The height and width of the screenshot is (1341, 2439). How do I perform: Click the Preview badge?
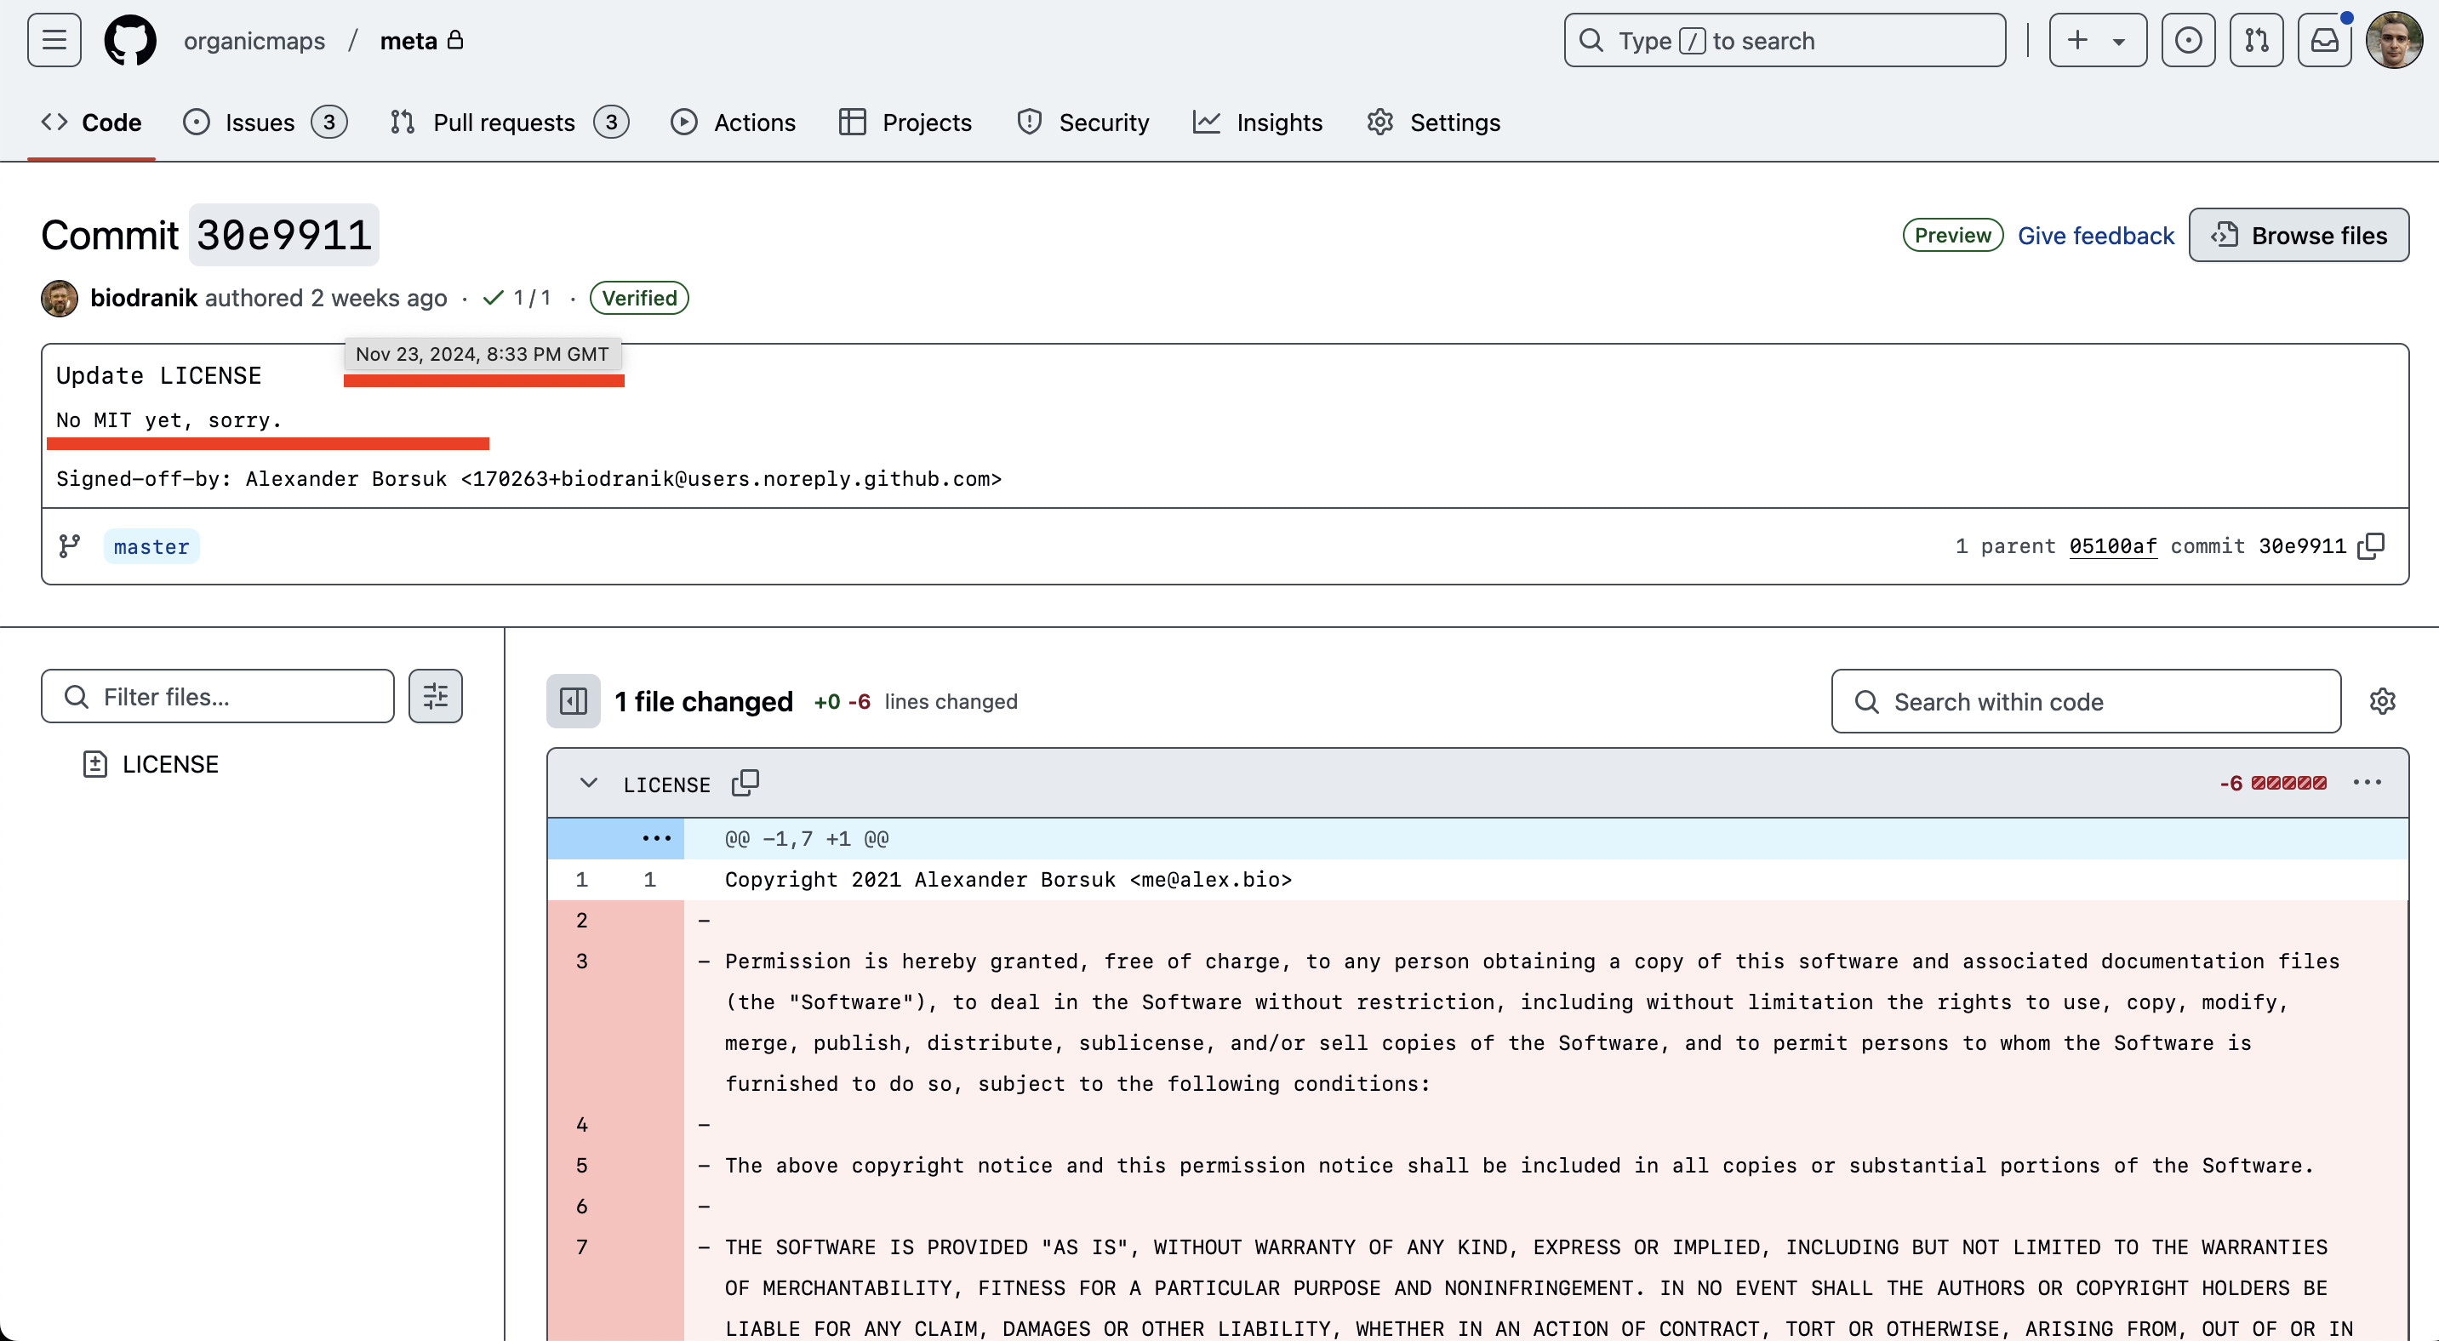click(x=1952, y=235)
